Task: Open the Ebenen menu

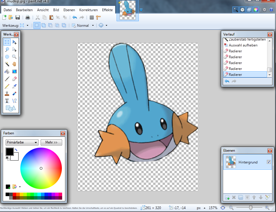Action: 69,10
